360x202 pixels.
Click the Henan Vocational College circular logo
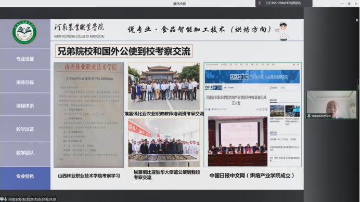pyautogui.click(x=24, y=32)
